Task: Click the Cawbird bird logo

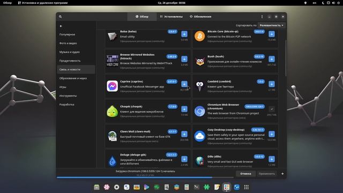Action: coord(199,86)
